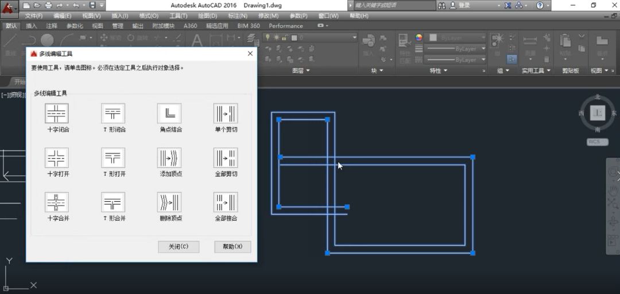Click the Group icon in 组 panel

[x=496, y=40]
